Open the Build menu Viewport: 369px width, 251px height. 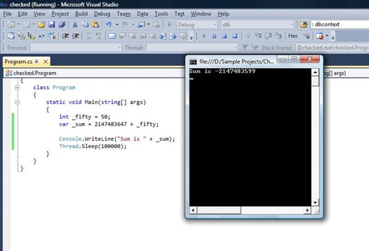(x=81, y=14)
